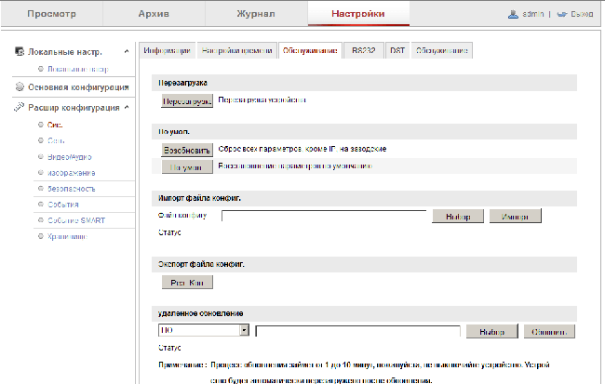
Task: Click the Выход logout icon
Action: pyautogui.click(x=562, y=14)
